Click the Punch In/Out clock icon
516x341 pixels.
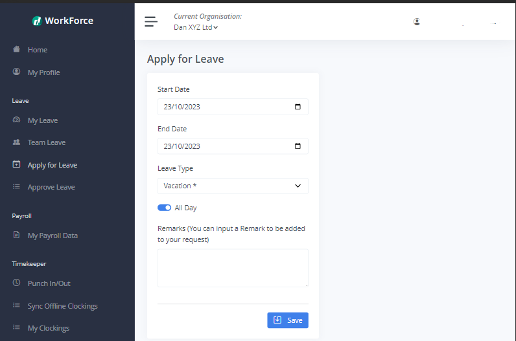17,283
